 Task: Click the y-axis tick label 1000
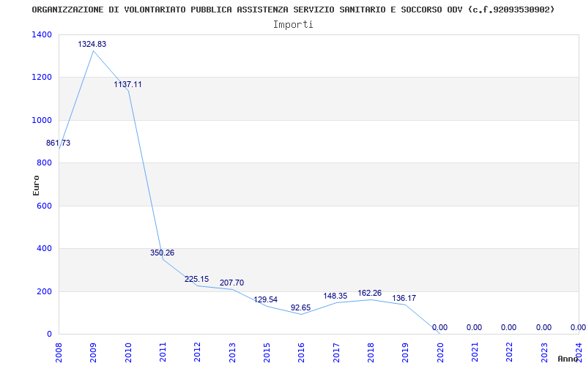point(42,120)
